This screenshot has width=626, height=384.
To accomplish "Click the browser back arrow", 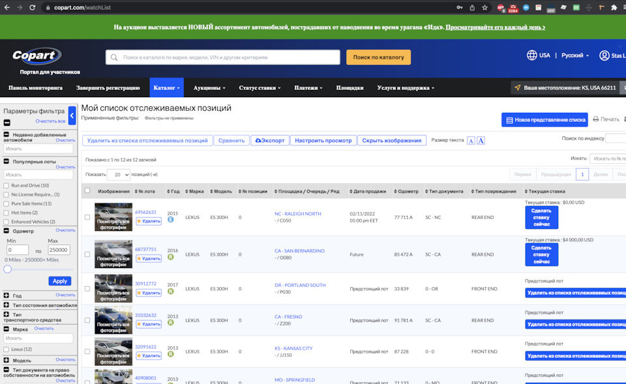I will coord(7,7).
